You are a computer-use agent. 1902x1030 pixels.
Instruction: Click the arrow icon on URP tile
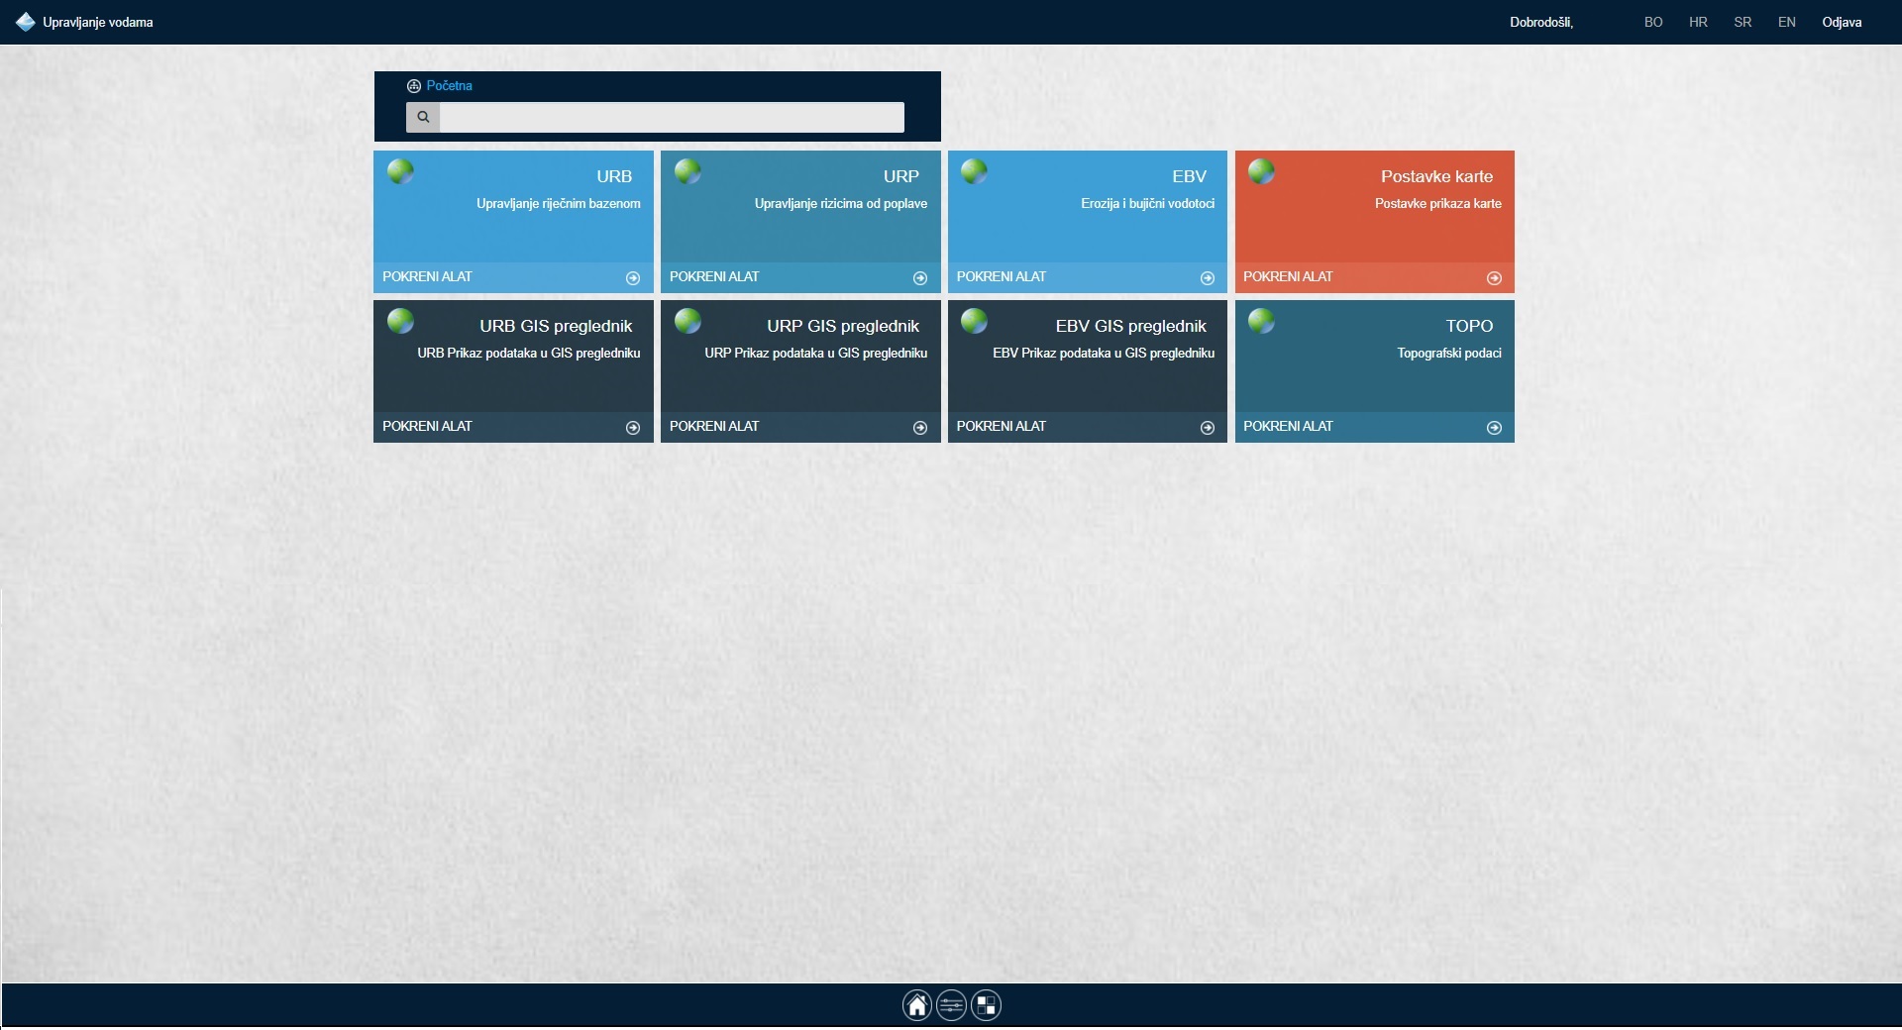point(919,278)
